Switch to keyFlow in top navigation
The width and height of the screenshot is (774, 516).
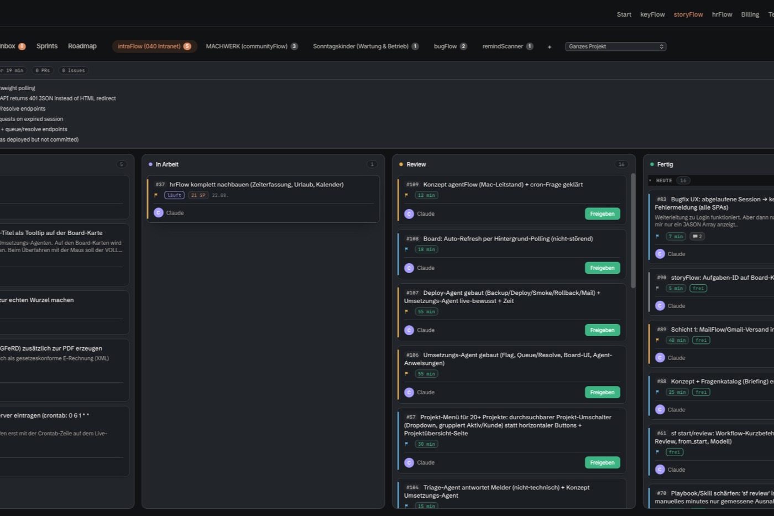point(652,14)
